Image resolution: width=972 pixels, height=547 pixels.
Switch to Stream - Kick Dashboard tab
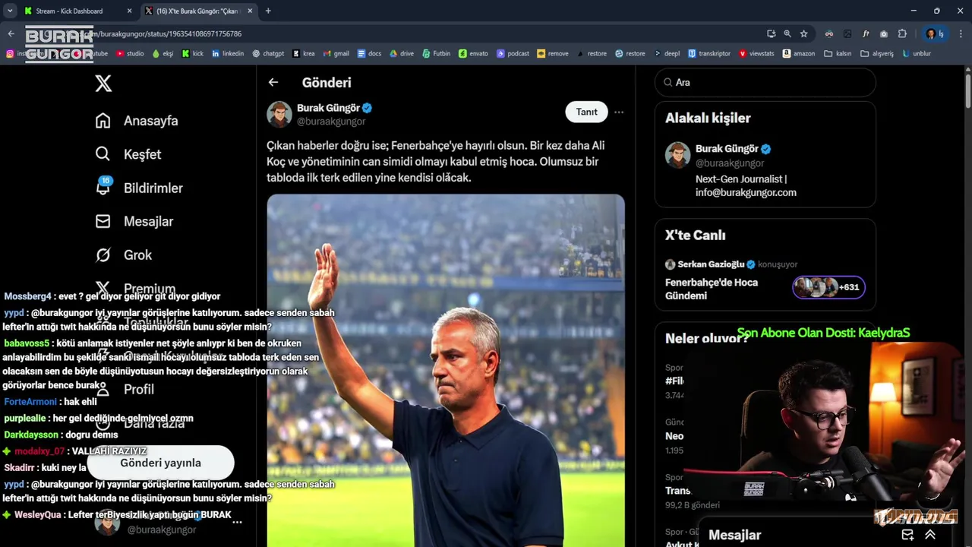tap(69, 11)
